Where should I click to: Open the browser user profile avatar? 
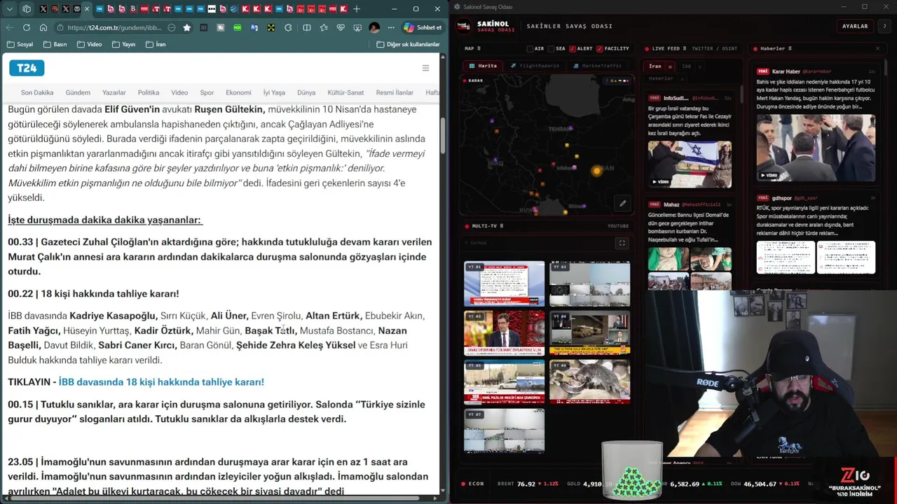click(374, 27)
